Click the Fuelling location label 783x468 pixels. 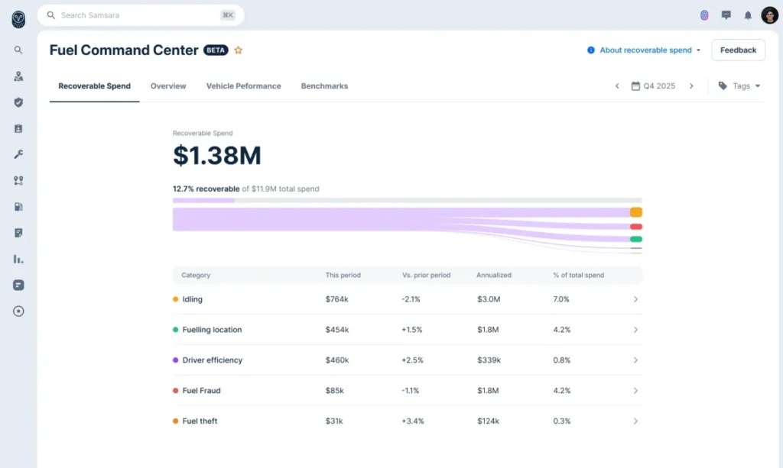pos(213,330)
